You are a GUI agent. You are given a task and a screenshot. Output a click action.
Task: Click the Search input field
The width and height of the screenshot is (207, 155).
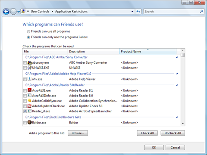[x=172, y=12]
